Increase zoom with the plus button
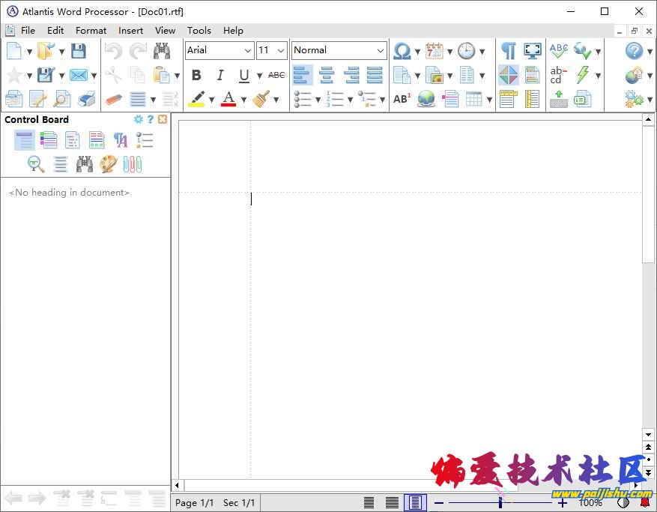The image size is (657, 512). pyautogui.click(x=562, y=504)
